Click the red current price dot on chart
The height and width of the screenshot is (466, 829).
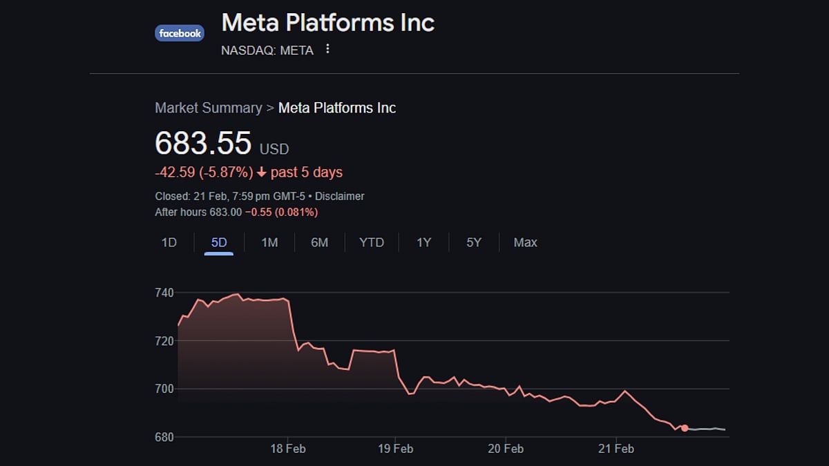[685, 428]
